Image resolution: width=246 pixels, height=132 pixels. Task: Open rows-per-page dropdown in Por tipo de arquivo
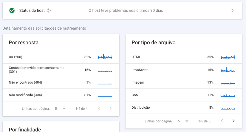coord(183,121)
